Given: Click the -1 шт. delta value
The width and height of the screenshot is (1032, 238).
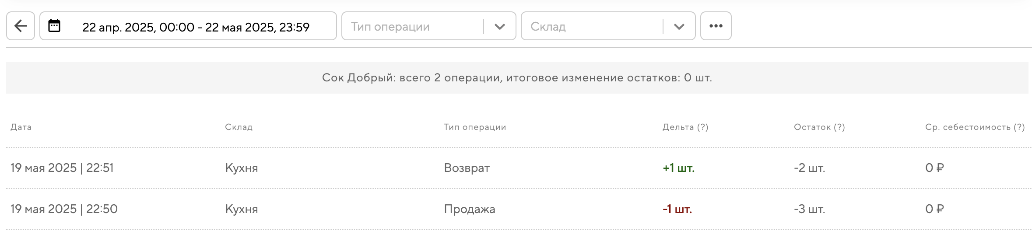Looking at the screenshot, I should pyautogui.click(x=677, y=209).
